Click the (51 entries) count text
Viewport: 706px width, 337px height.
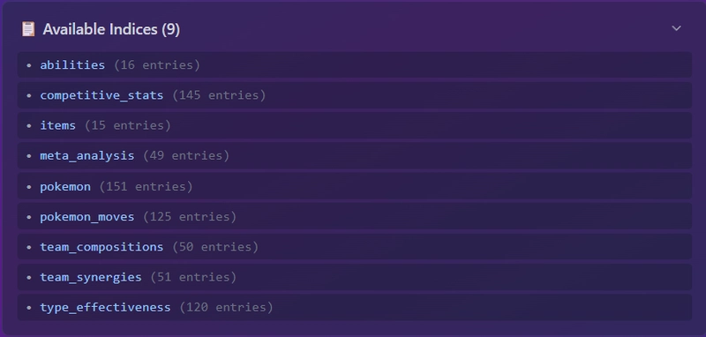(193, 277)
